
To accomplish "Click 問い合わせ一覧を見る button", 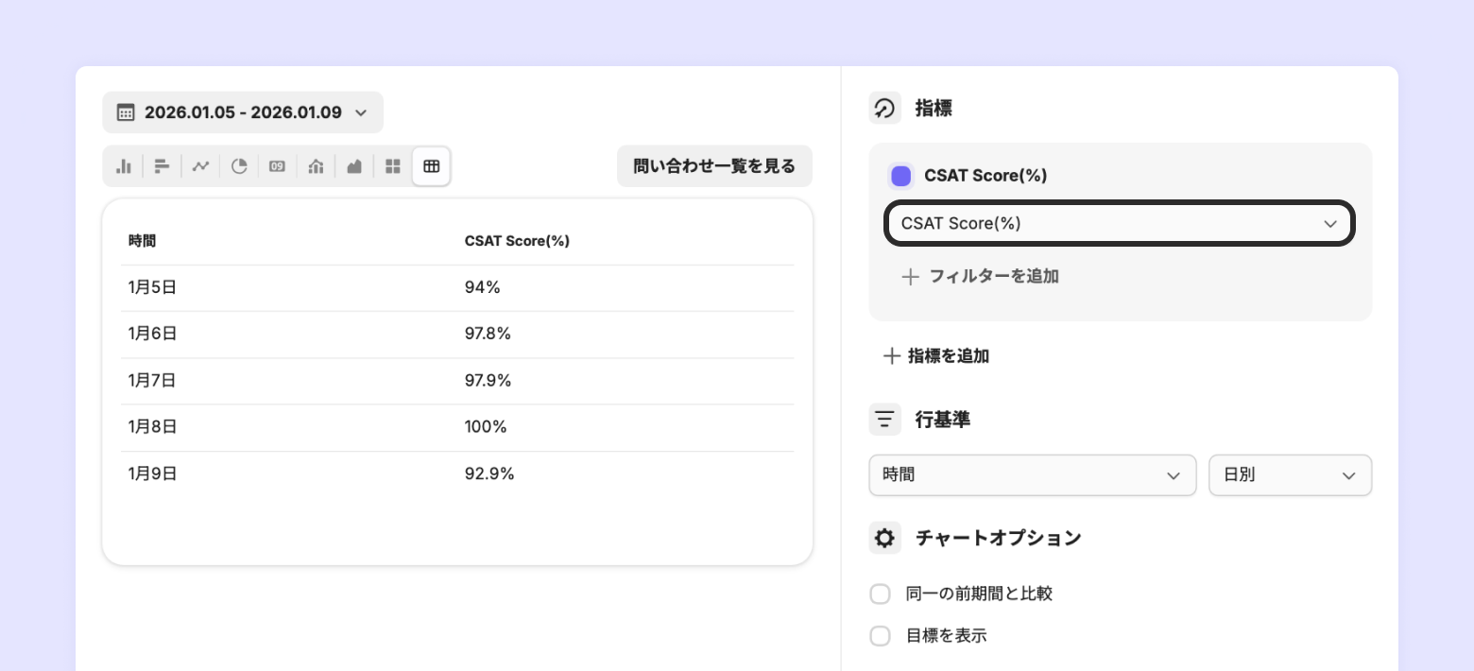I will (x=714, y=166).
